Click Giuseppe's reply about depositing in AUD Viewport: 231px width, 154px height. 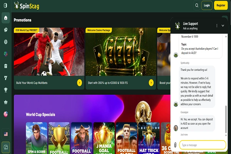tap(197, 124)
